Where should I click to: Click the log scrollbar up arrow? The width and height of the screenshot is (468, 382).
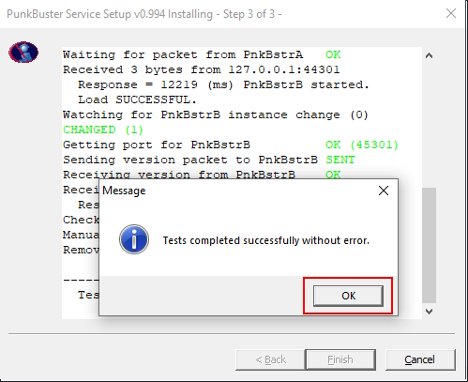pyautogui.click(x=430, y=55)
